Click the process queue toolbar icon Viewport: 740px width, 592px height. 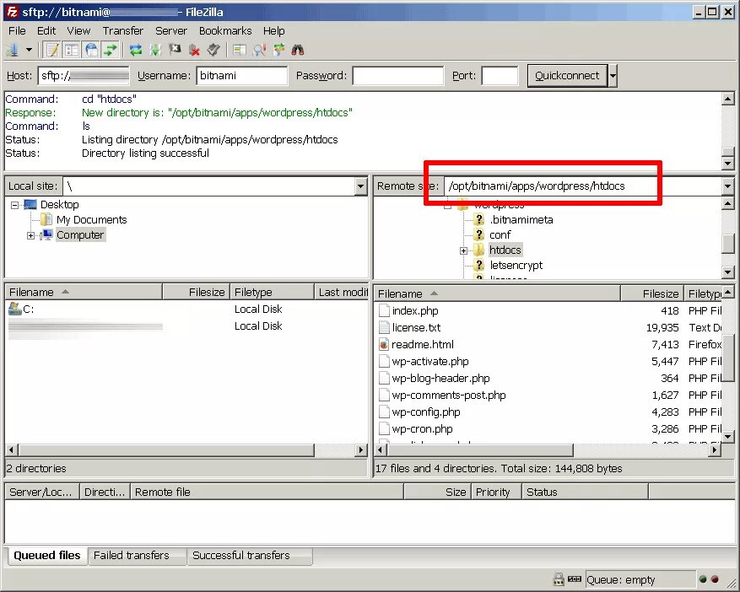click(155, 50)
